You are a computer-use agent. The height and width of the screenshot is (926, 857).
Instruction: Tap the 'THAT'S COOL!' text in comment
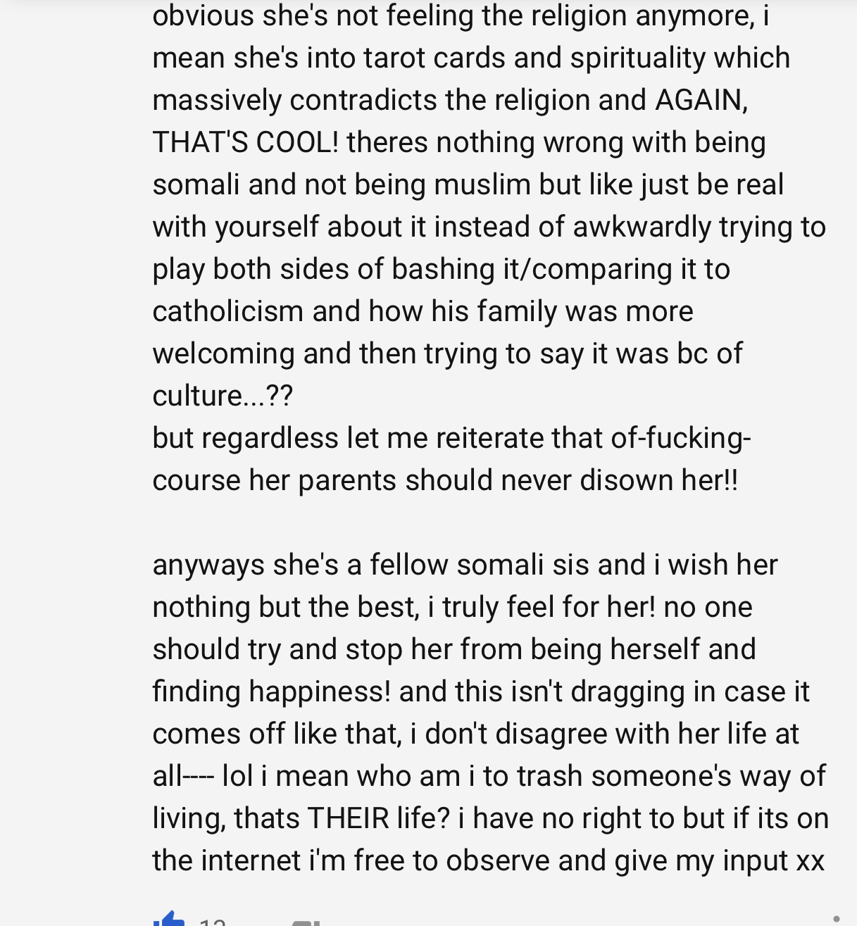(245, 142)
